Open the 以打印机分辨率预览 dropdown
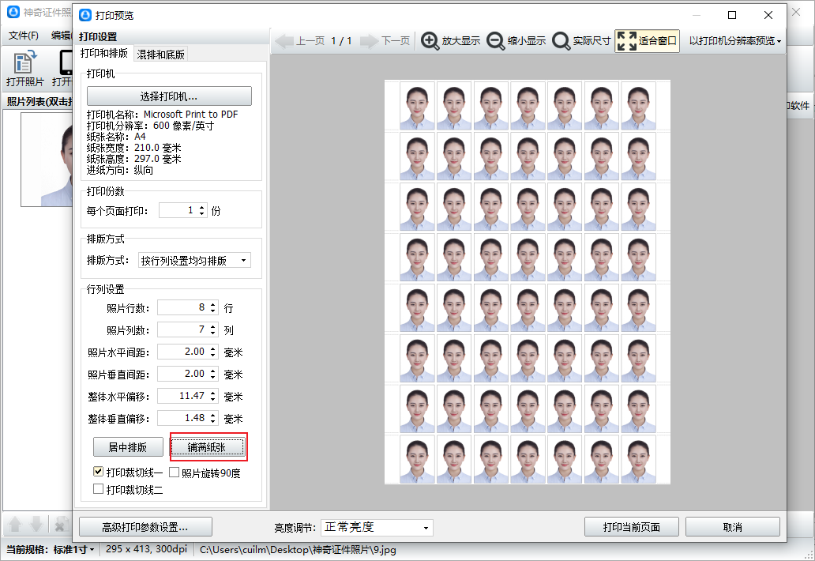Screen dimensions: 815x561 [x=734, y=41]
